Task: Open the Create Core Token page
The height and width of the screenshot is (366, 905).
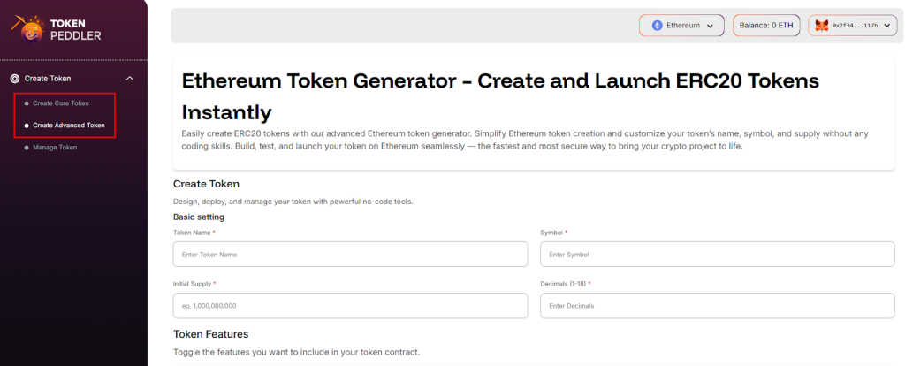Action: coord(61,103)
